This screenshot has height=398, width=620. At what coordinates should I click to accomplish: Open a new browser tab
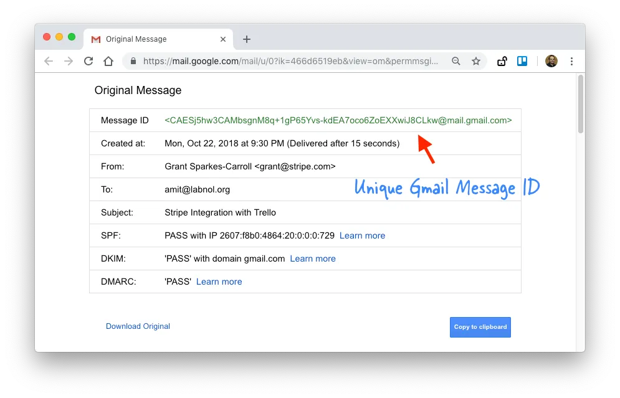246,39
